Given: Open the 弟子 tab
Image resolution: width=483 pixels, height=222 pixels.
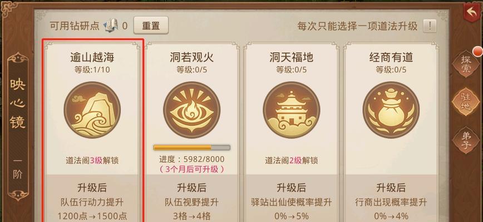Looking at the screenshot, I should (466, 140).
